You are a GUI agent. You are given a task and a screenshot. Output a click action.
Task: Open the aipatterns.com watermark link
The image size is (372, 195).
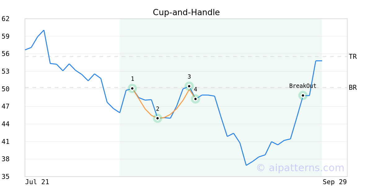[x=300, y=168]
